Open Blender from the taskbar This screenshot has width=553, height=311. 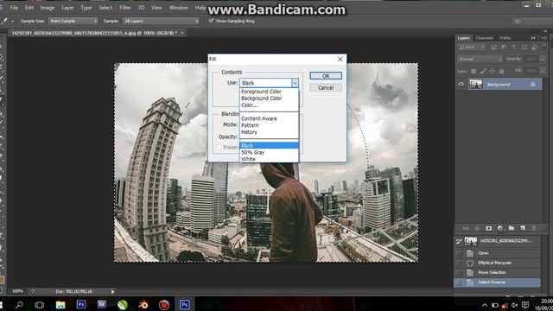pyautogui.click(x=143, y=304)
